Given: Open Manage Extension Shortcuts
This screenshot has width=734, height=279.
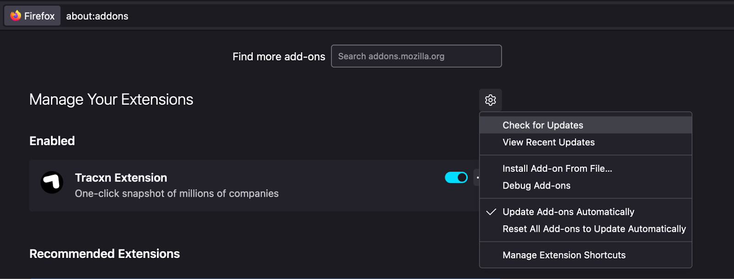Looking at the screenshot, I should pyautogui.click(x=564, y=255).
